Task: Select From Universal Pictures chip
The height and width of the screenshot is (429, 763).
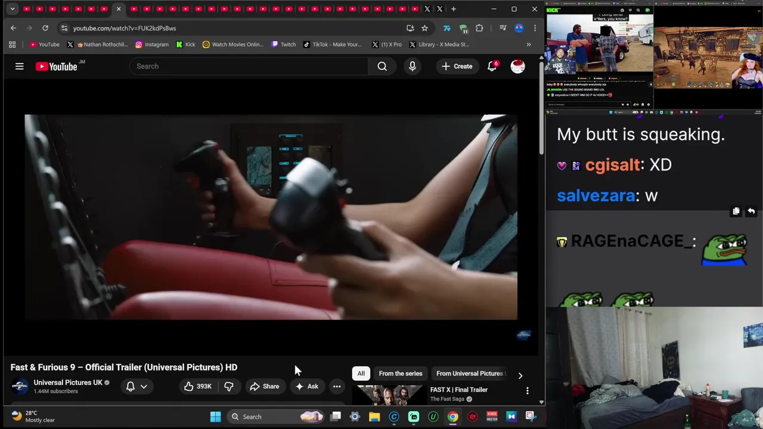Action: click(470, 374)
